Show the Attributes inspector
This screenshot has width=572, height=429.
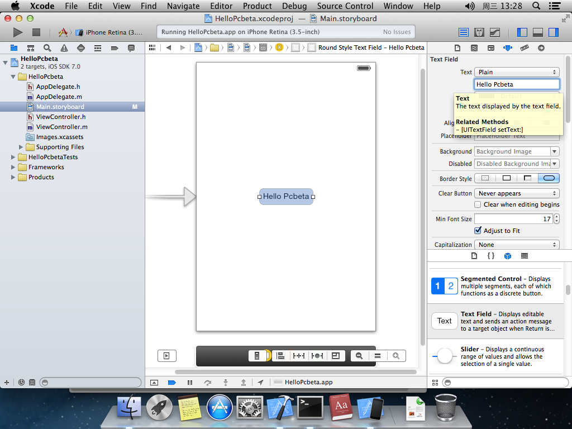[507, 48]
